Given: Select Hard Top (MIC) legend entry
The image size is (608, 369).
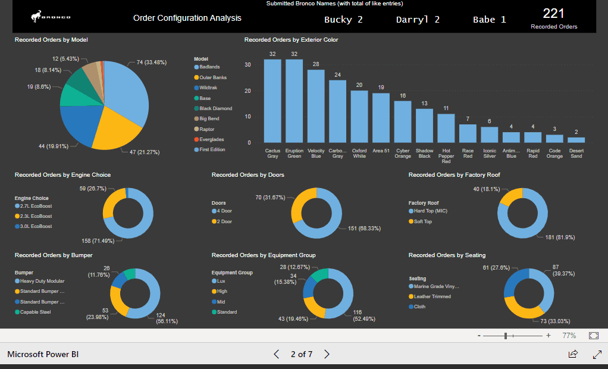Looking at the screenshot, I should click(428, 211).
